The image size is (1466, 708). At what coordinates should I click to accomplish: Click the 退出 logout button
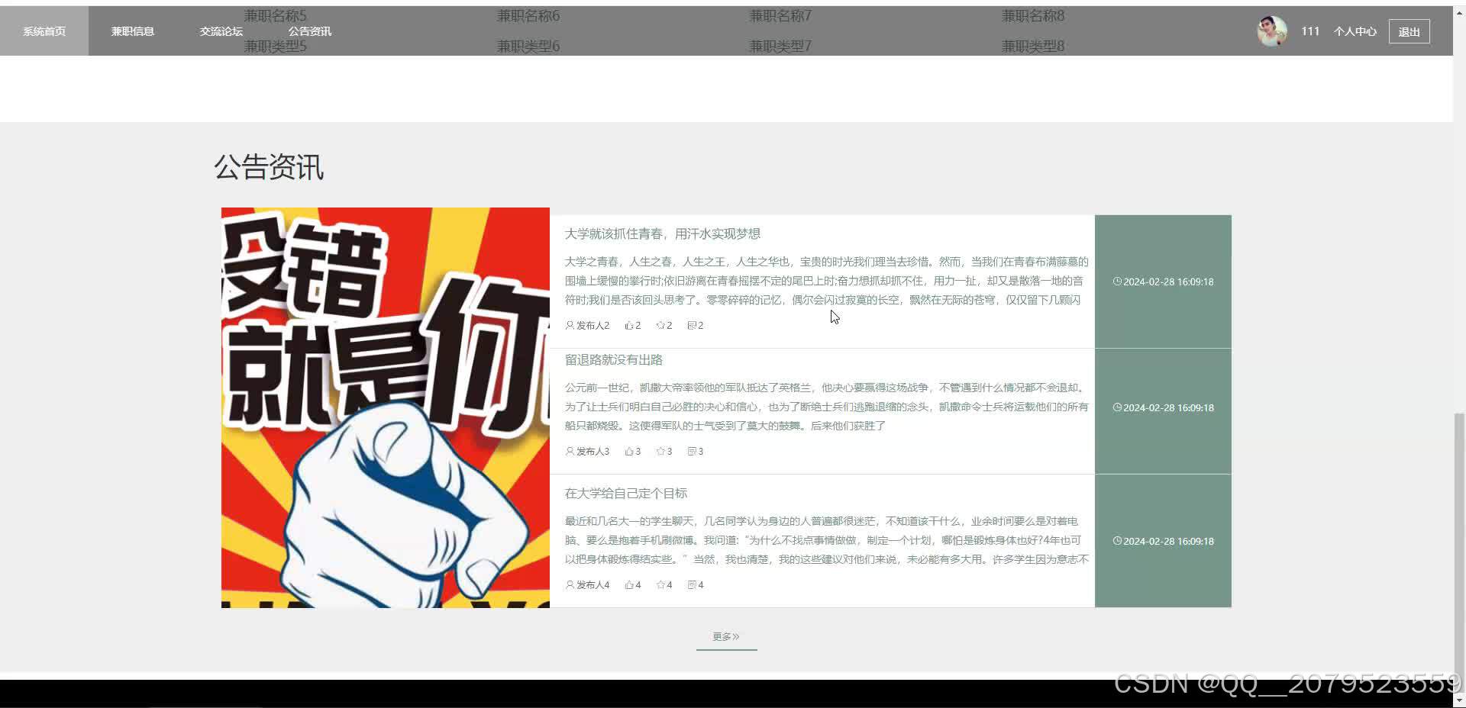[1409, 31]
